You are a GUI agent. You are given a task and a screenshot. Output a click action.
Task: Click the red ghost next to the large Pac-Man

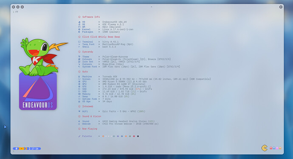pos(271,148)
